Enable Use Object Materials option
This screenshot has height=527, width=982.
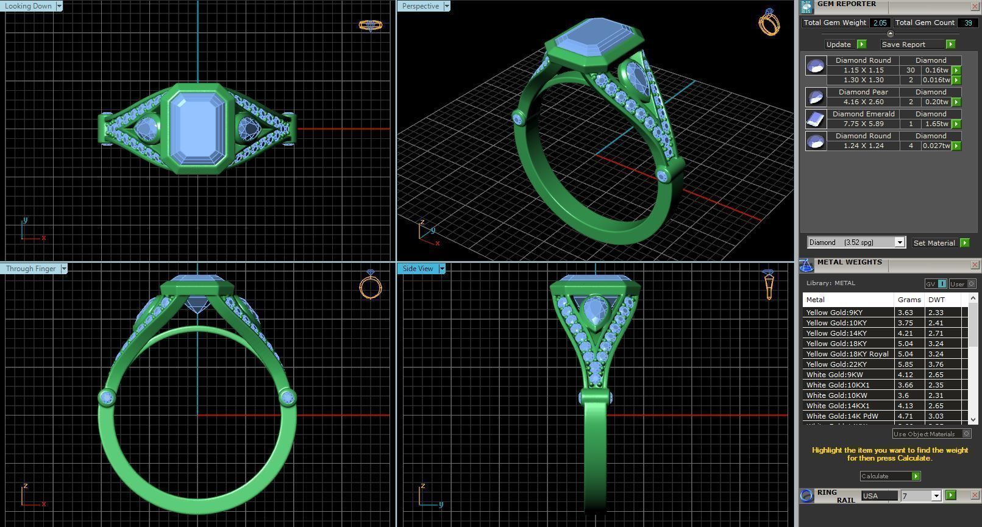pyautogui.click(x=931, y=434)
